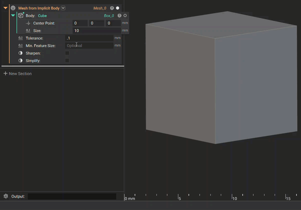Add a New Section

[18, 73]
